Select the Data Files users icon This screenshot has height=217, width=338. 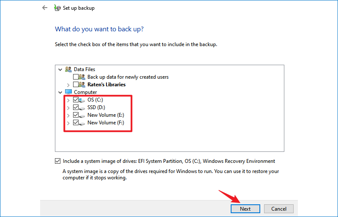coord(68,69)
